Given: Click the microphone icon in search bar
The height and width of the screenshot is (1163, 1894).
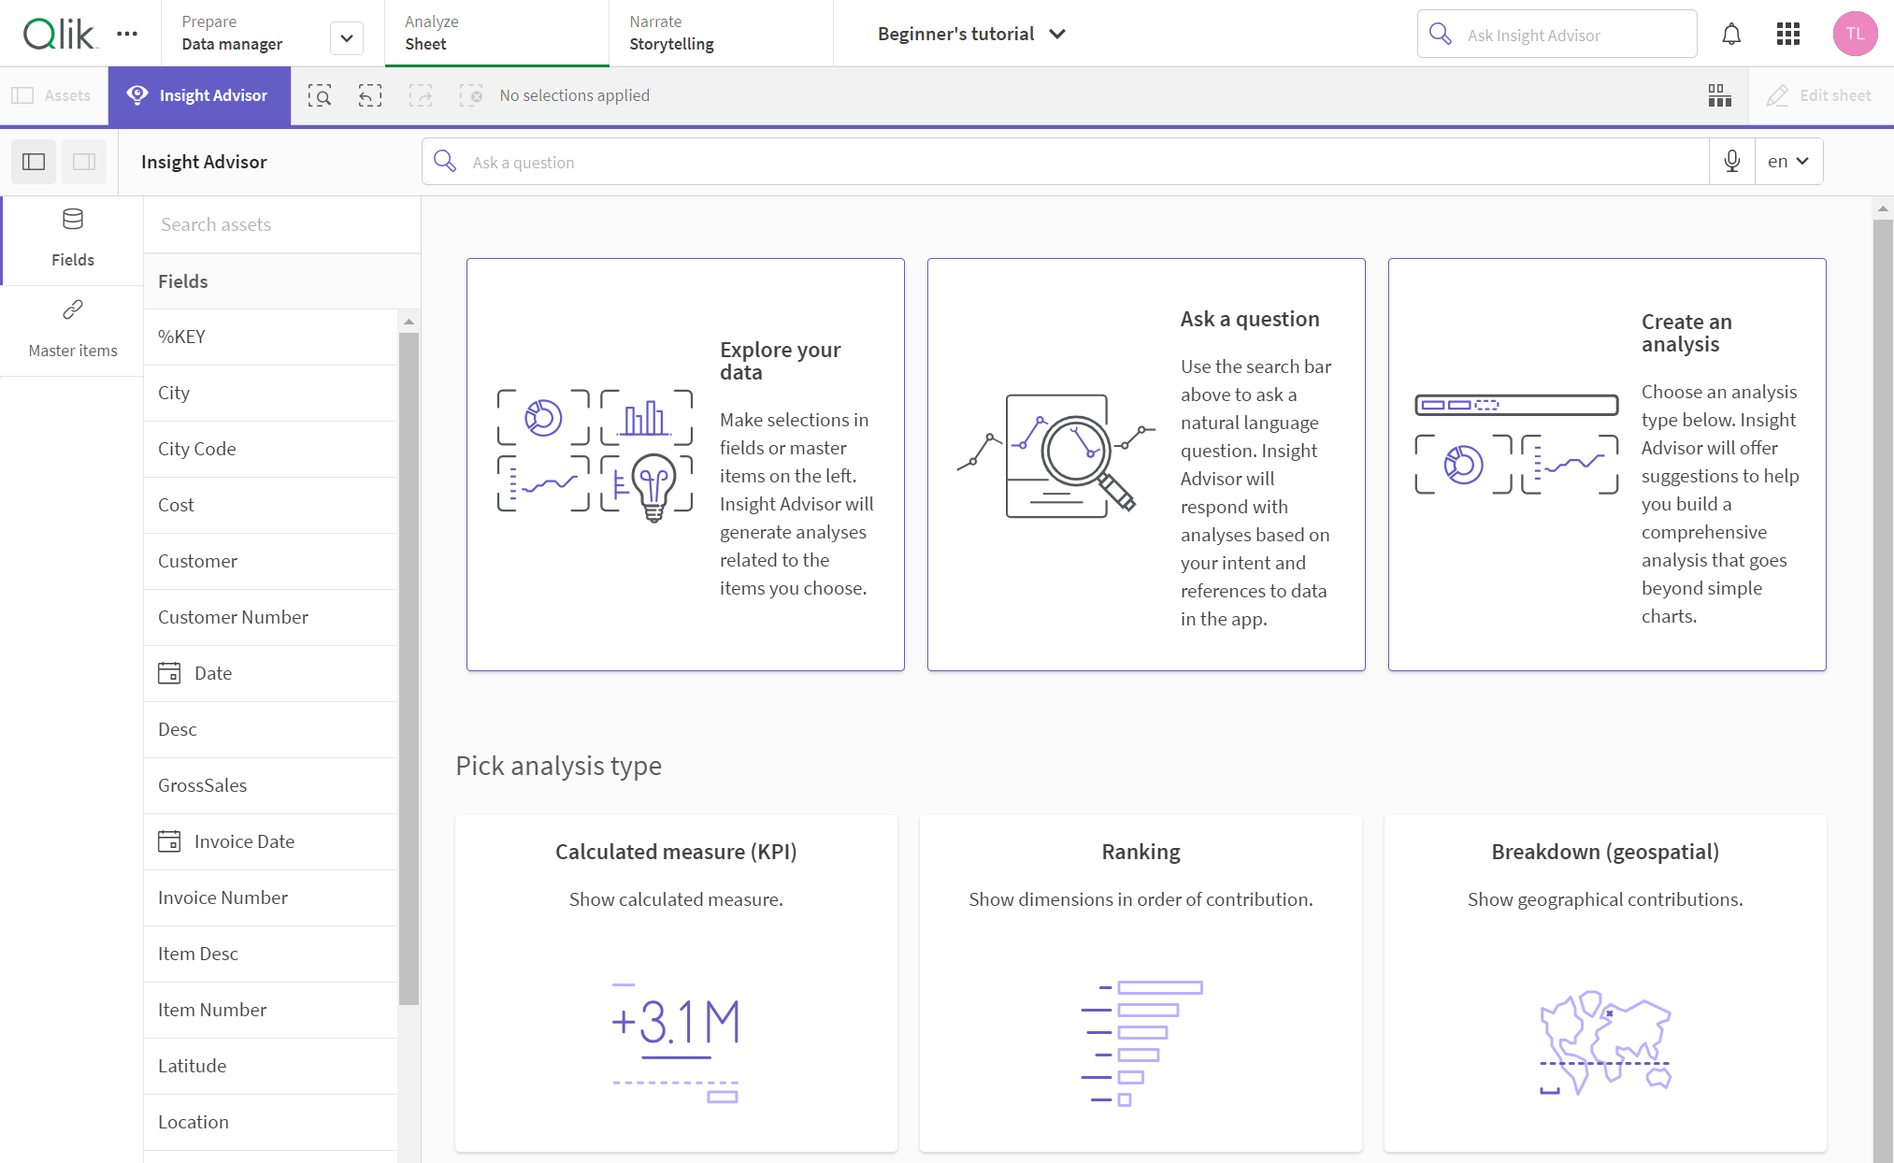Looking at the screenshot, I should [1731, 161].
